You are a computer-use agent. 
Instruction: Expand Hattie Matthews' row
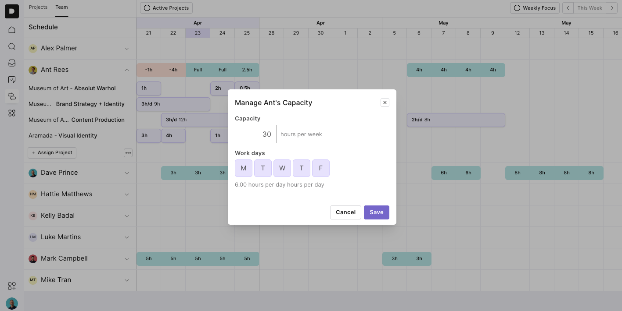pyautogui.click(x=127, y=194)
